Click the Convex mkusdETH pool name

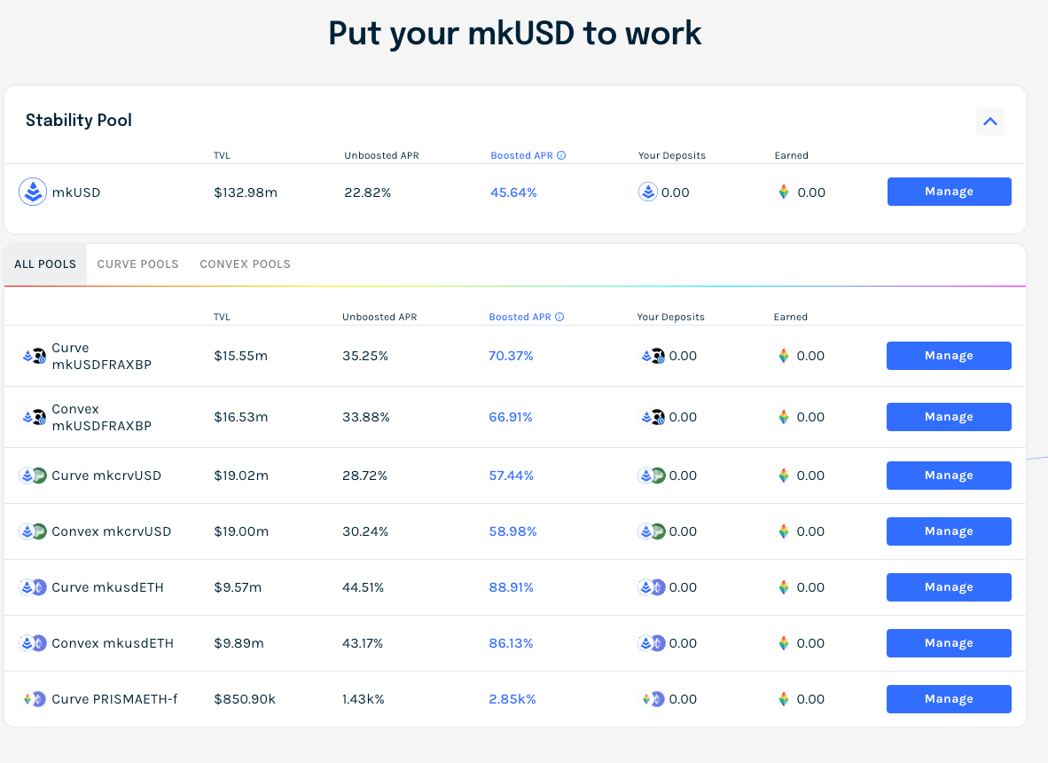(x=113, y=643)
